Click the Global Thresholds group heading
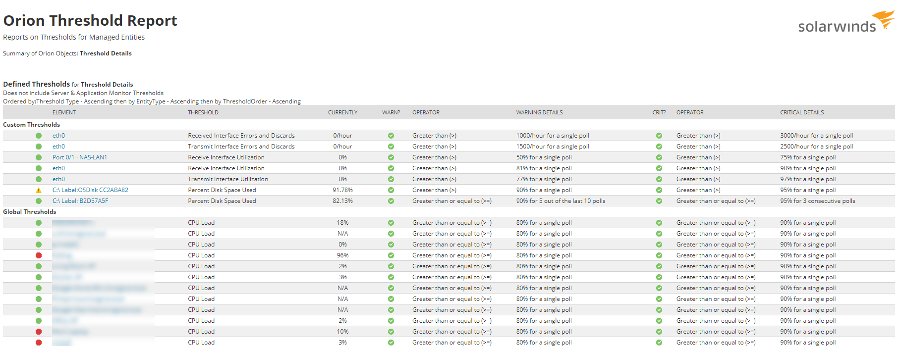898x346 pixels. tap(30, 212)
